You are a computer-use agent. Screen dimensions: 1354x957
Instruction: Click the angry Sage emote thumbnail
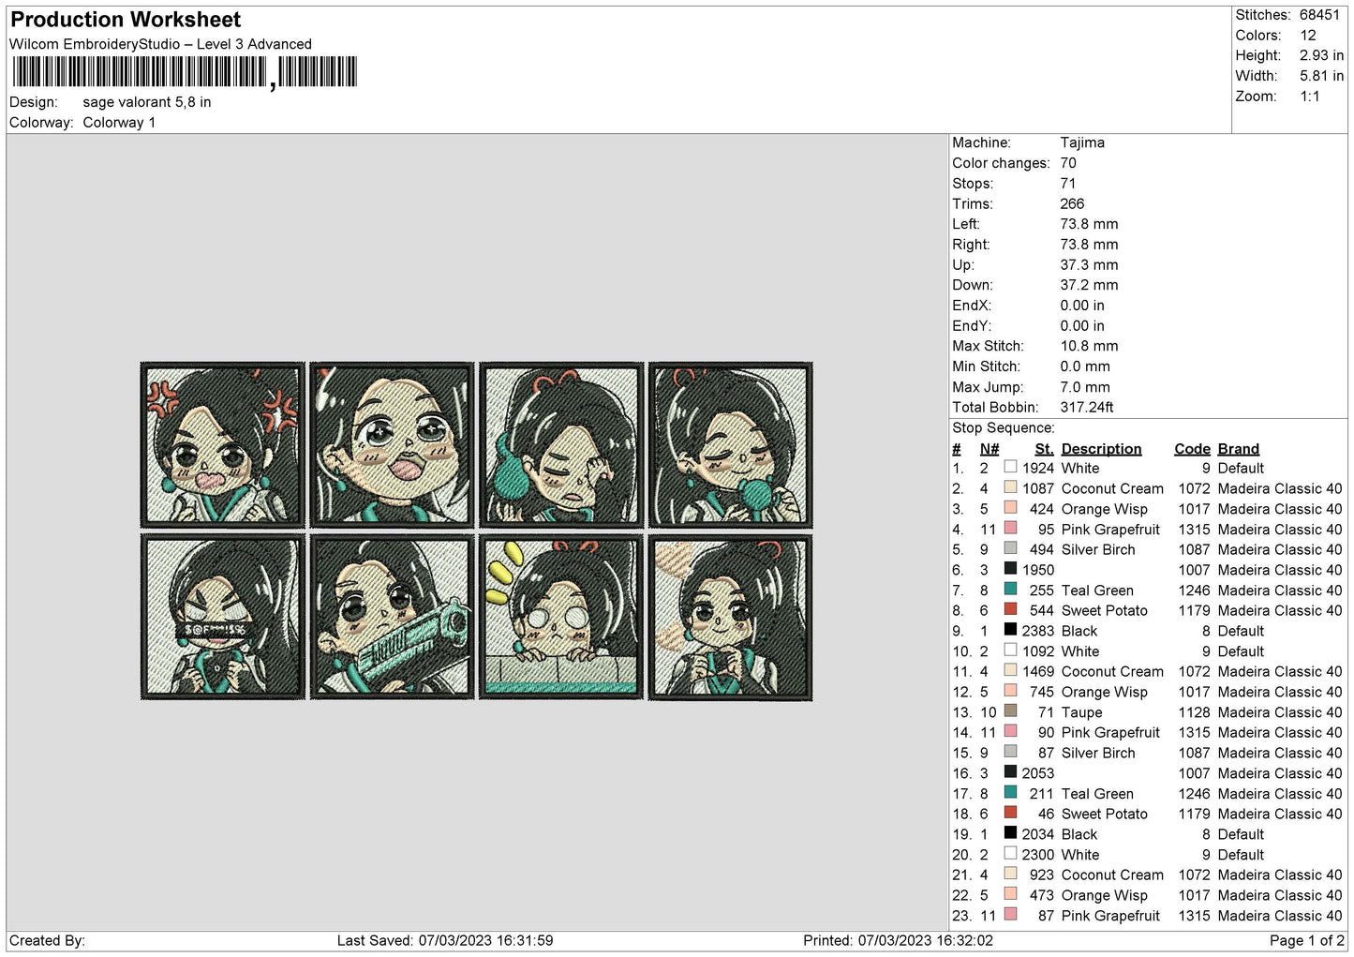tap(223, 444)
